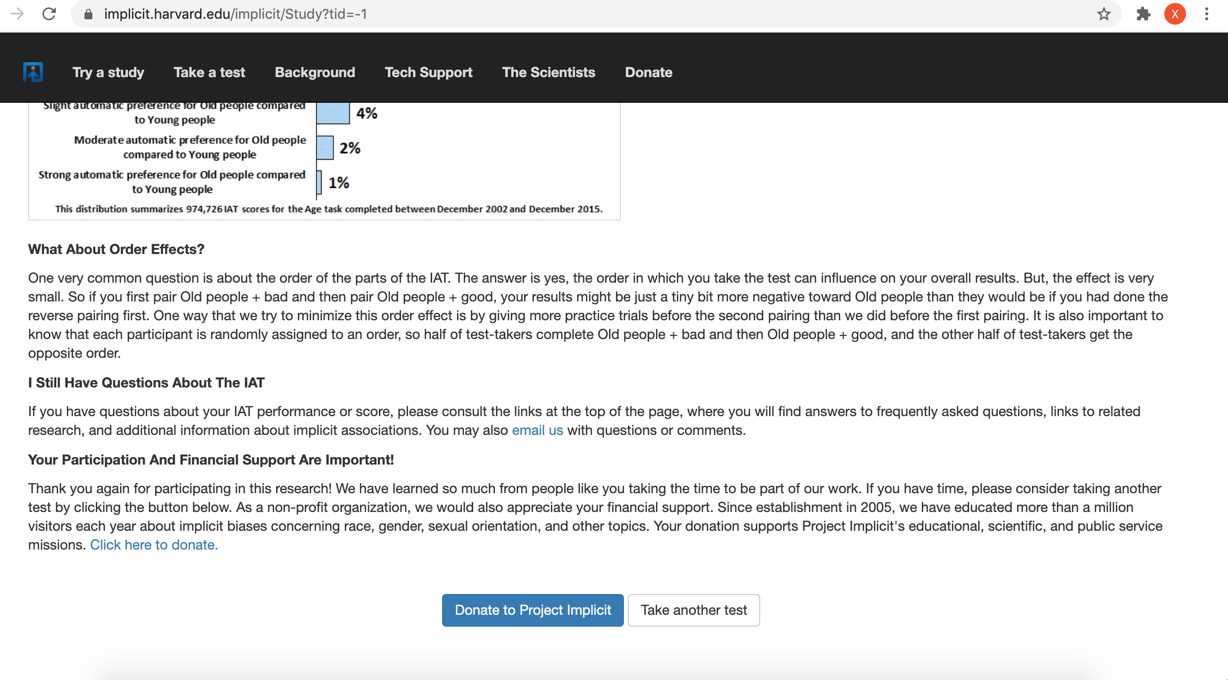Image resolution: width=1228 pixels, height=680 pixels.
Task: Bookmark this page with the star icon
Action: (x=1104, y=14)
